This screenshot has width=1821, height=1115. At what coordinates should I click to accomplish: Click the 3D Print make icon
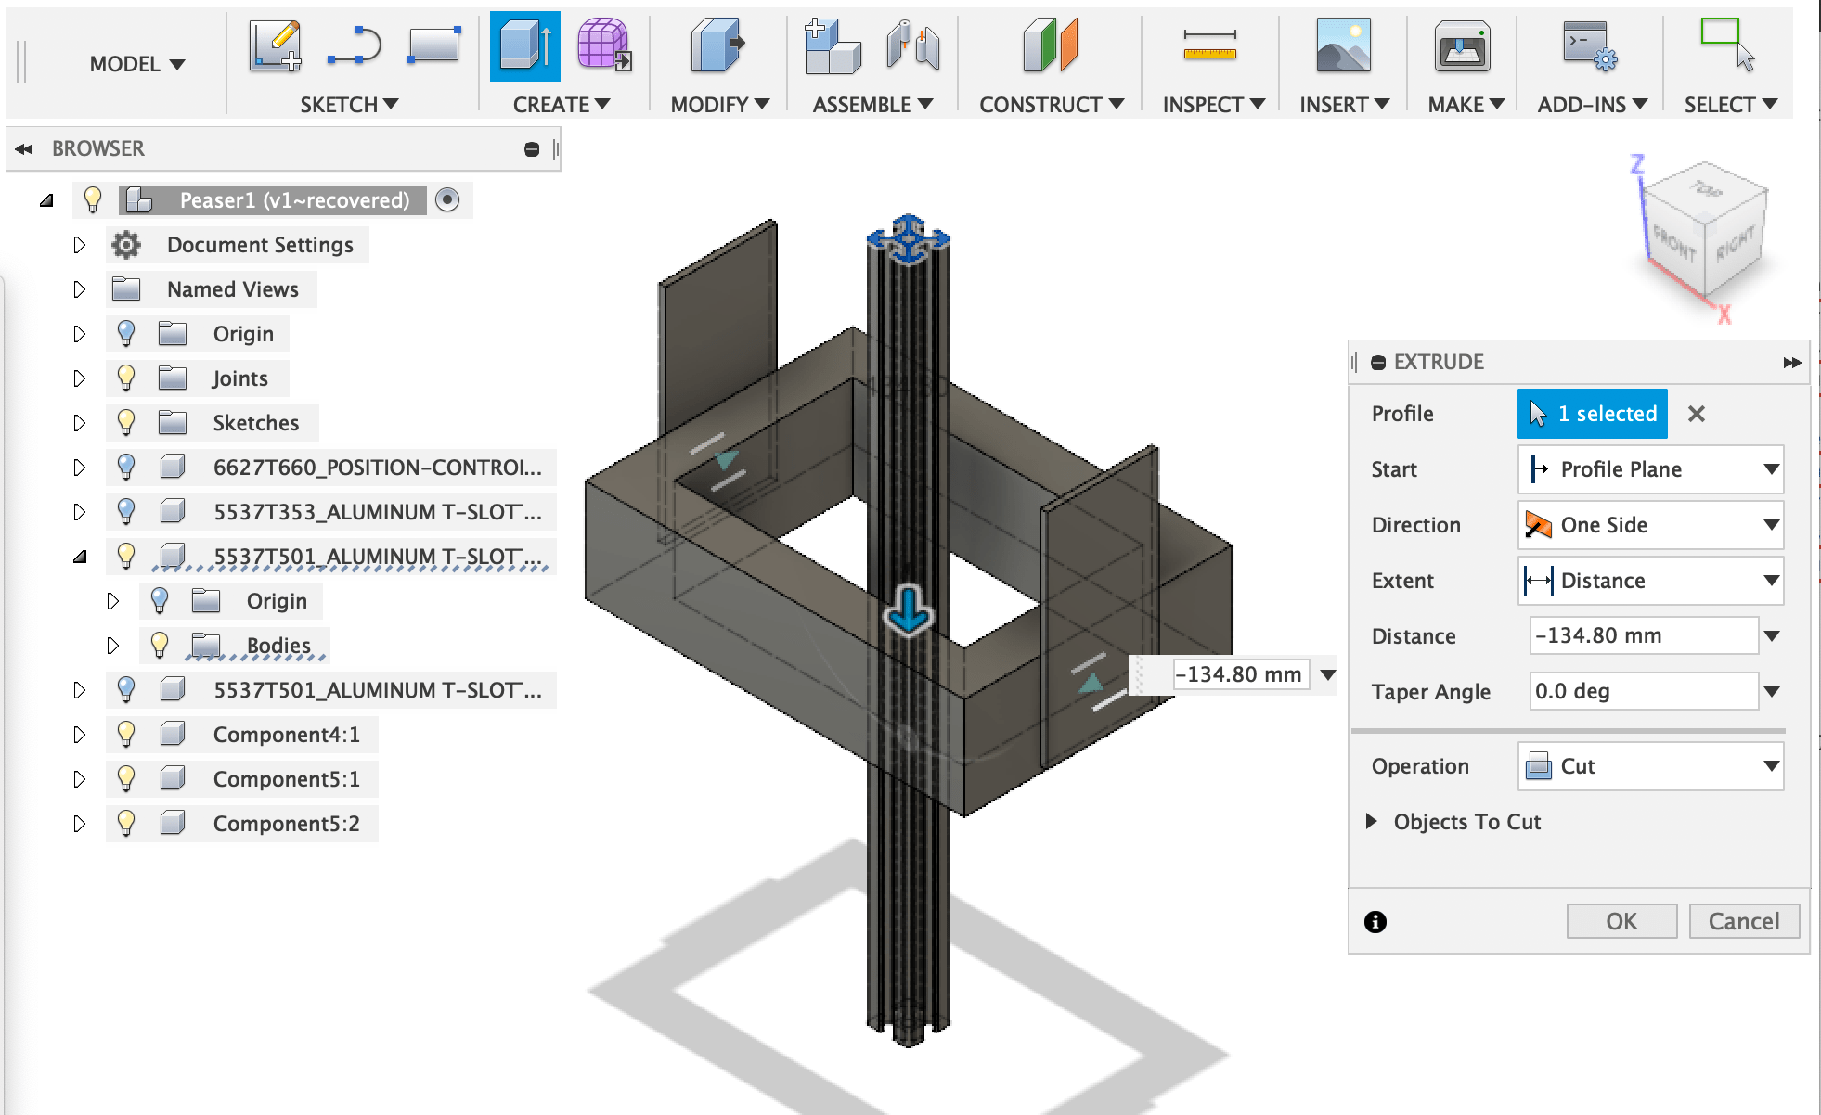click(1462, 46)
